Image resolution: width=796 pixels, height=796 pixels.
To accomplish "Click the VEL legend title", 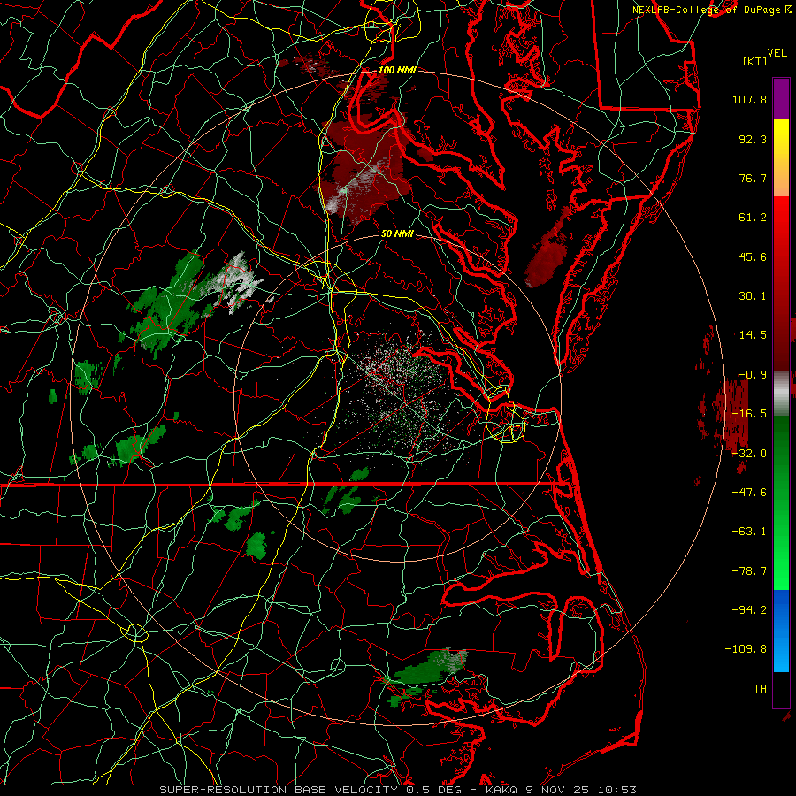I will coord(777,53).
